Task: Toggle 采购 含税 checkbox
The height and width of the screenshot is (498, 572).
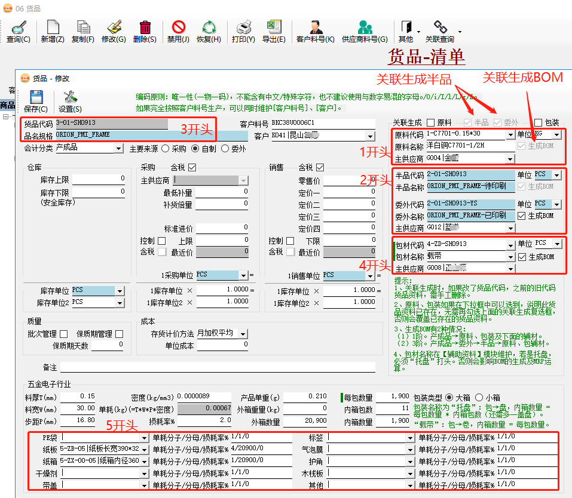Action: [192, 167]
